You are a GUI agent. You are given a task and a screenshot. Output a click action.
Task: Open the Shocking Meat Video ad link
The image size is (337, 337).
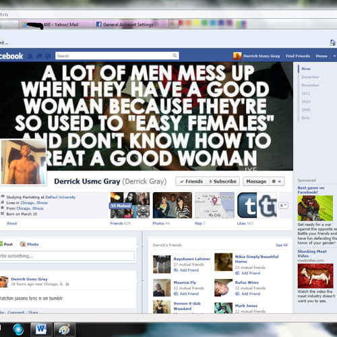click(x=312, y=253)
